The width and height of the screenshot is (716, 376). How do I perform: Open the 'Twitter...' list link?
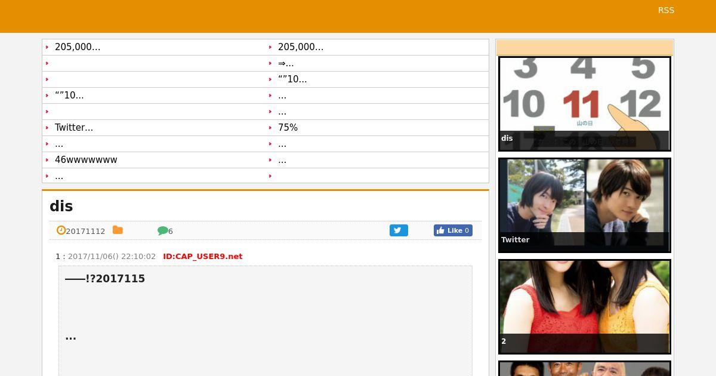tap(74, 128)
